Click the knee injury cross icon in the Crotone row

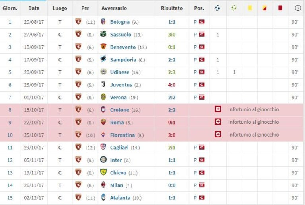click(x=218, y=109)
